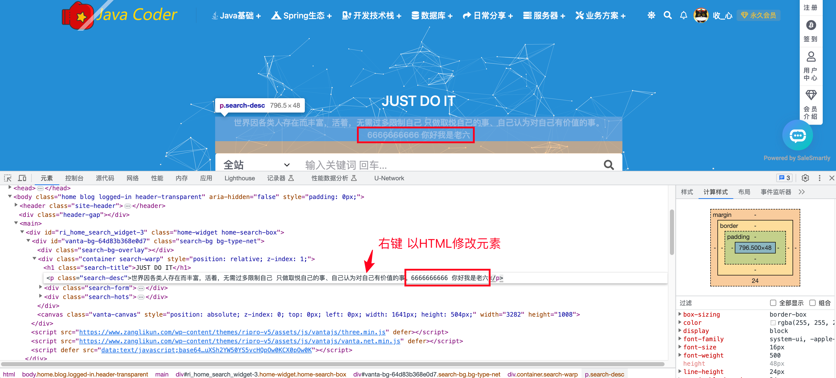
Task: Click the notification bell icon
Action: coord(683,15)
